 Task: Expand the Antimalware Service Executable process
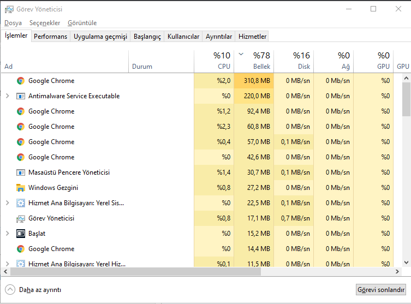pyautogui.click(x=7, y=96)
